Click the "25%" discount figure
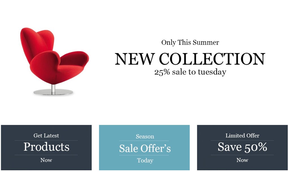Viewport: 289px width, 172px height. click(x=162, y=72)
